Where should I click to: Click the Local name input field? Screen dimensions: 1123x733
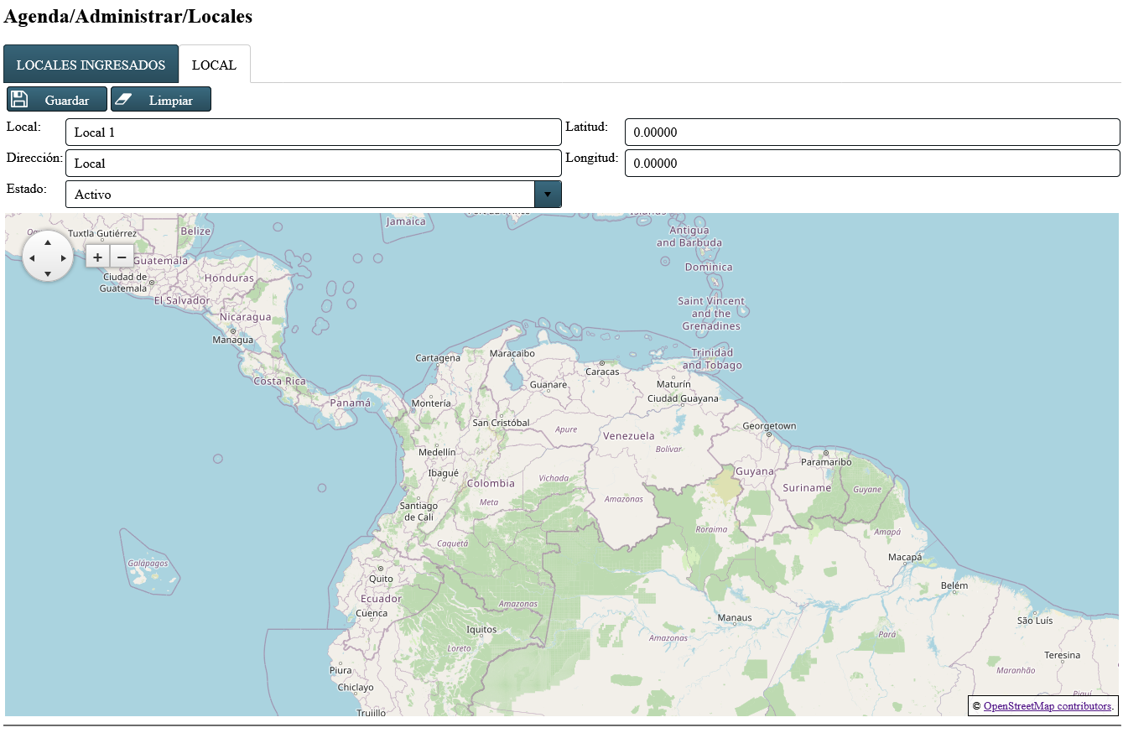tap(313, 132)
